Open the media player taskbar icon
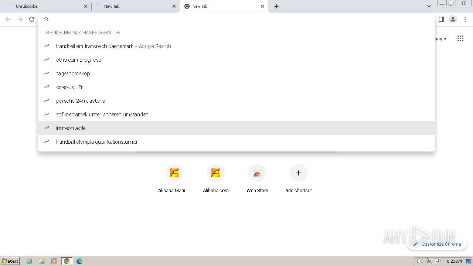This screenshot has width=473, height=266. click(54, 261)
